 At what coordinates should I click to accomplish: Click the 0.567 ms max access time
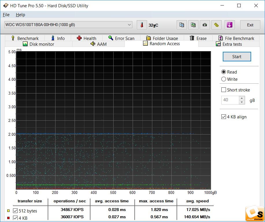[159, 217]
